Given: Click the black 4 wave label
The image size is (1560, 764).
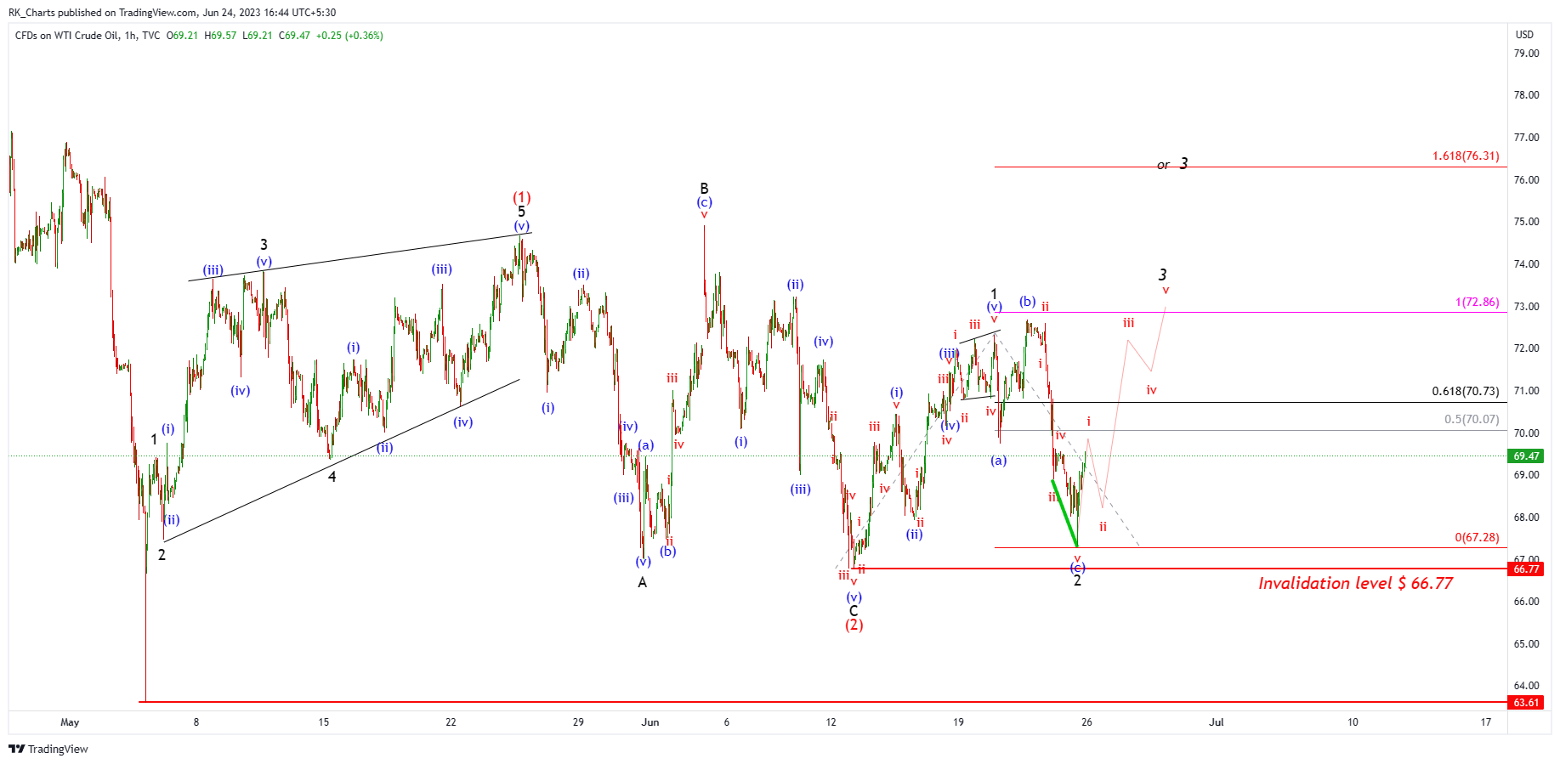Looking at the screenshot, I should click(332, 477).
